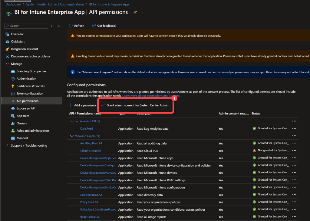Open more options for CloudPC.Read.All row

pyautogui.click(x=294, y=151)
